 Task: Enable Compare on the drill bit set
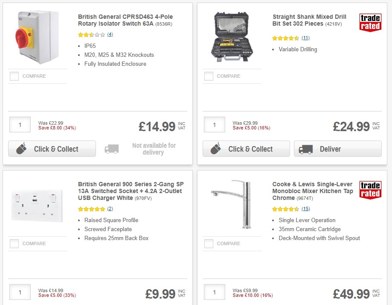(208, 76)
